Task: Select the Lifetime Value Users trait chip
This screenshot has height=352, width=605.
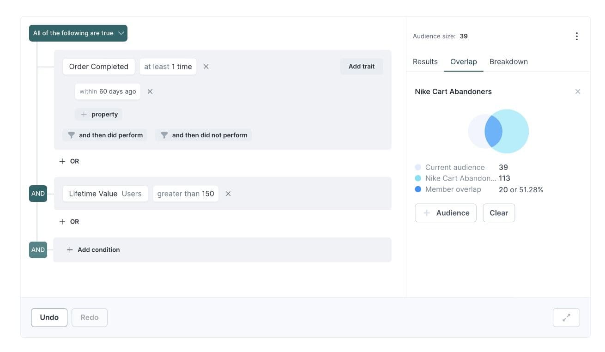Action: click(x=105, y=194)
